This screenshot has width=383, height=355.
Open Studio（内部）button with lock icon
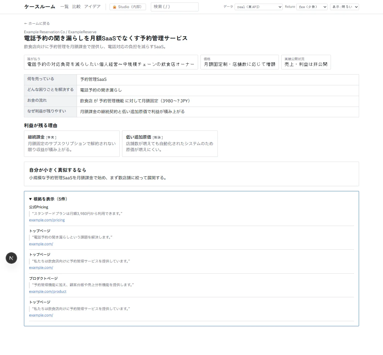pos(128,7)
